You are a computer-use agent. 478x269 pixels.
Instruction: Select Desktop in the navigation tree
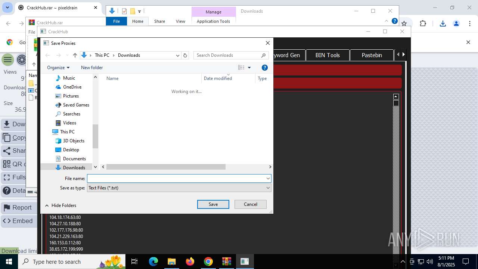coord(71,150)
